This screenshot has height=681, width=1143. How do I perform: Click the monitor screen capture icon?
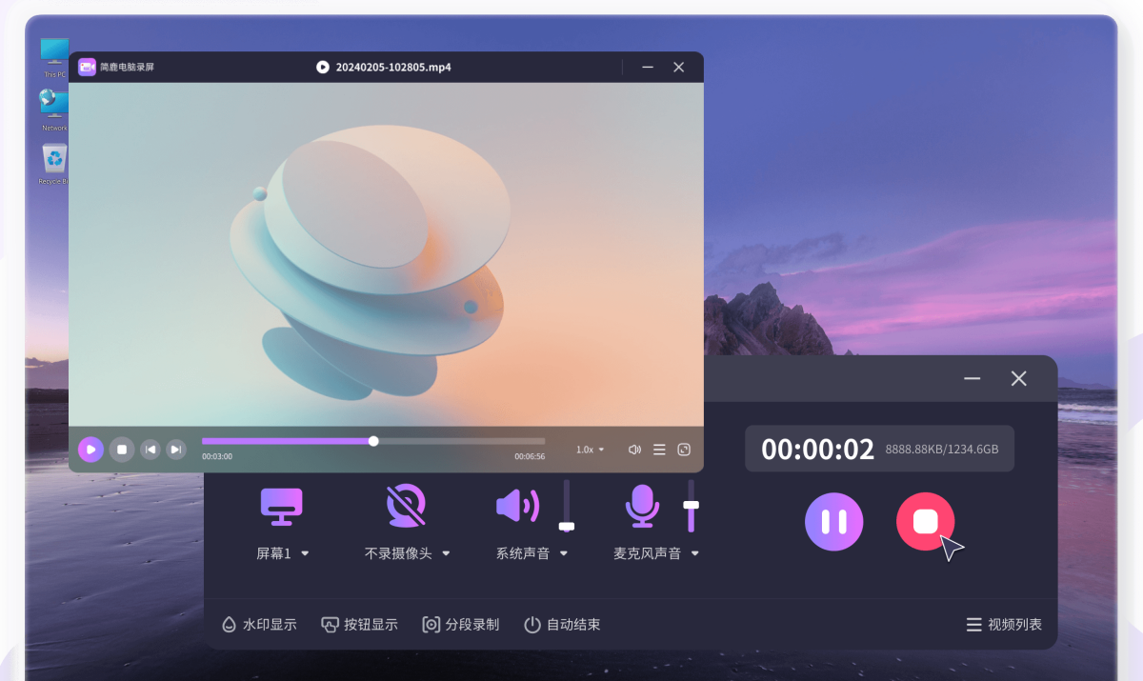coord(282,506)
